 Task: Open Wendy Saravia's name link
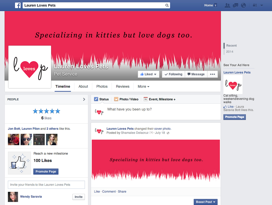click(31, 197)
